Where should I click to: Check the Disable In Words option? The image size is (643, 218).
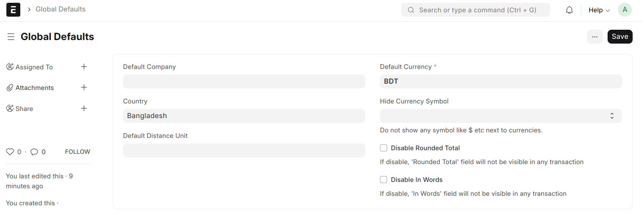[x=384, y=180]
